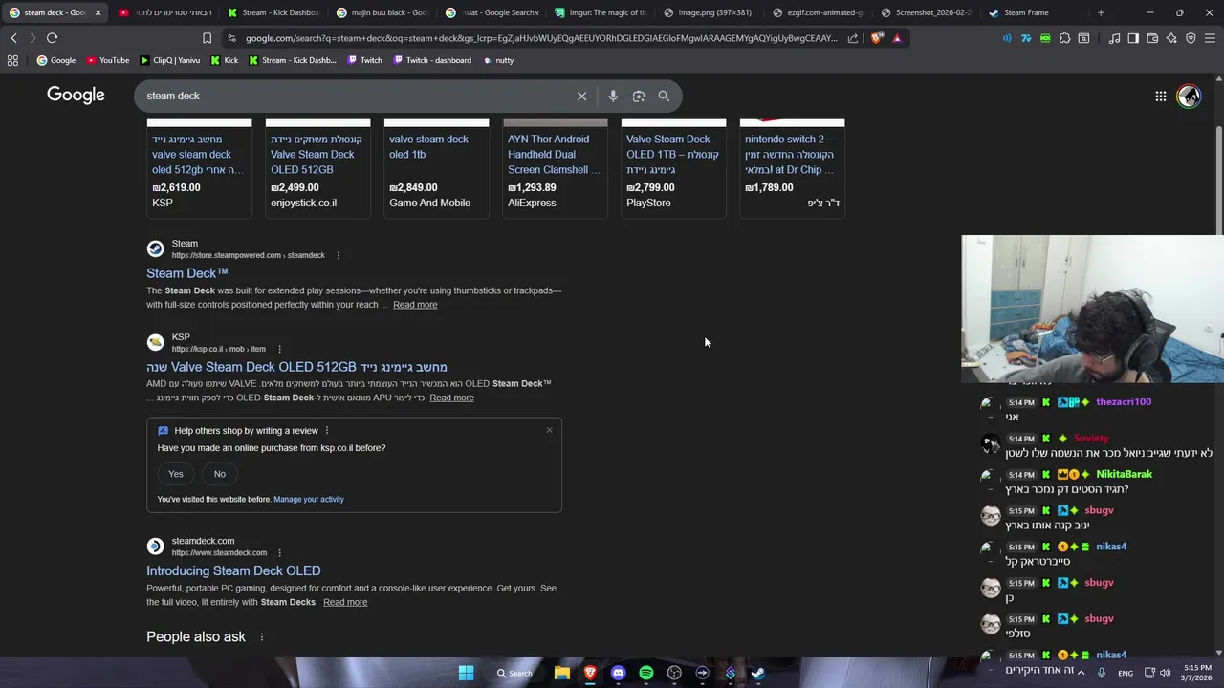This screenshot has height=688, width=1224.
Task: Close the active steam deck tab
Action: point(98,12)
